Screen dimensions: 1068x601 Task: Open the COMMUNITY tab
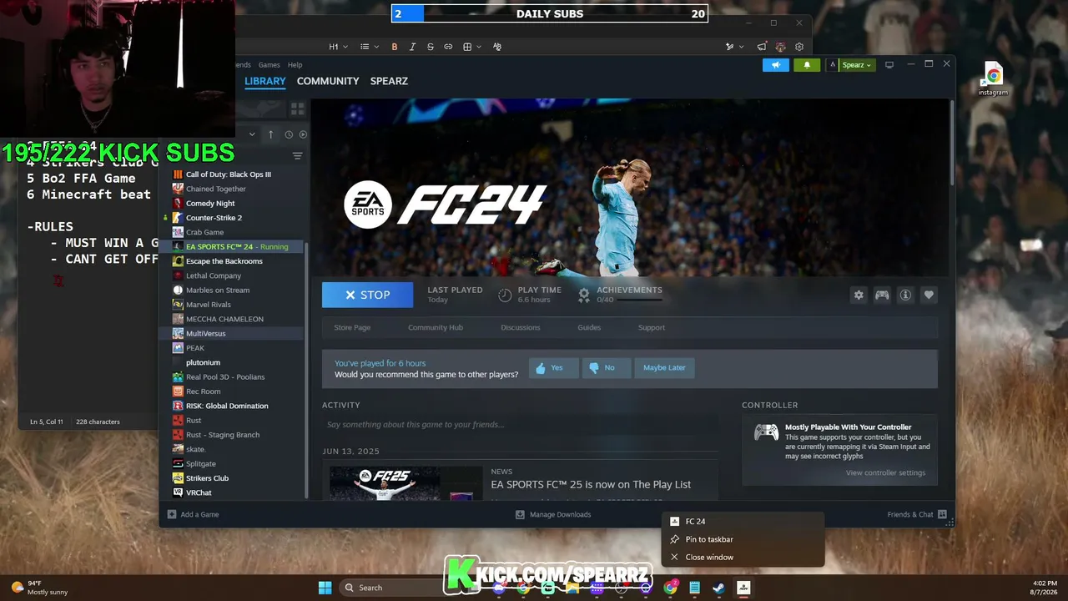click(328, 81)
